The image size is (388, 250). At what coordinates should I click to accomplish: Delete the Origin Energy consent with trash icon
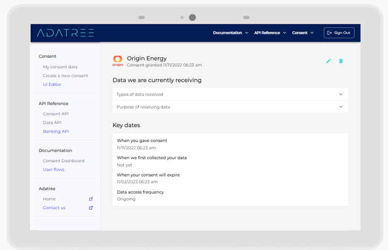(341, 61)
